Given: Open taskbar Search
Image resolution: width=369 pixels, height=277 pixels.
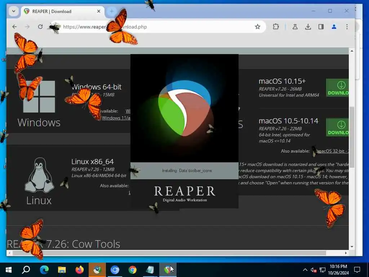Looking at the screenshot, I should [x=26, y=270].
